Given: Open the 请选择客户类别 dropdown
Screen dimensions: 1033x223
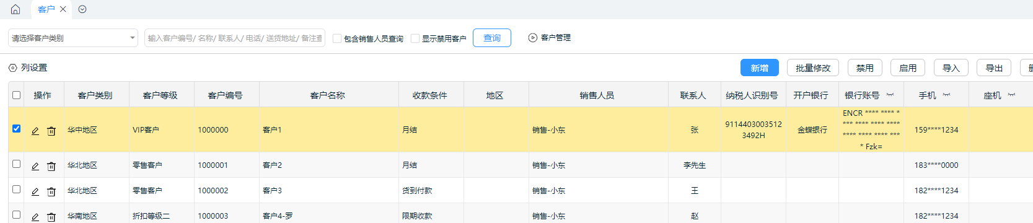Looking at the screenshot, I should tap(73, 38).
